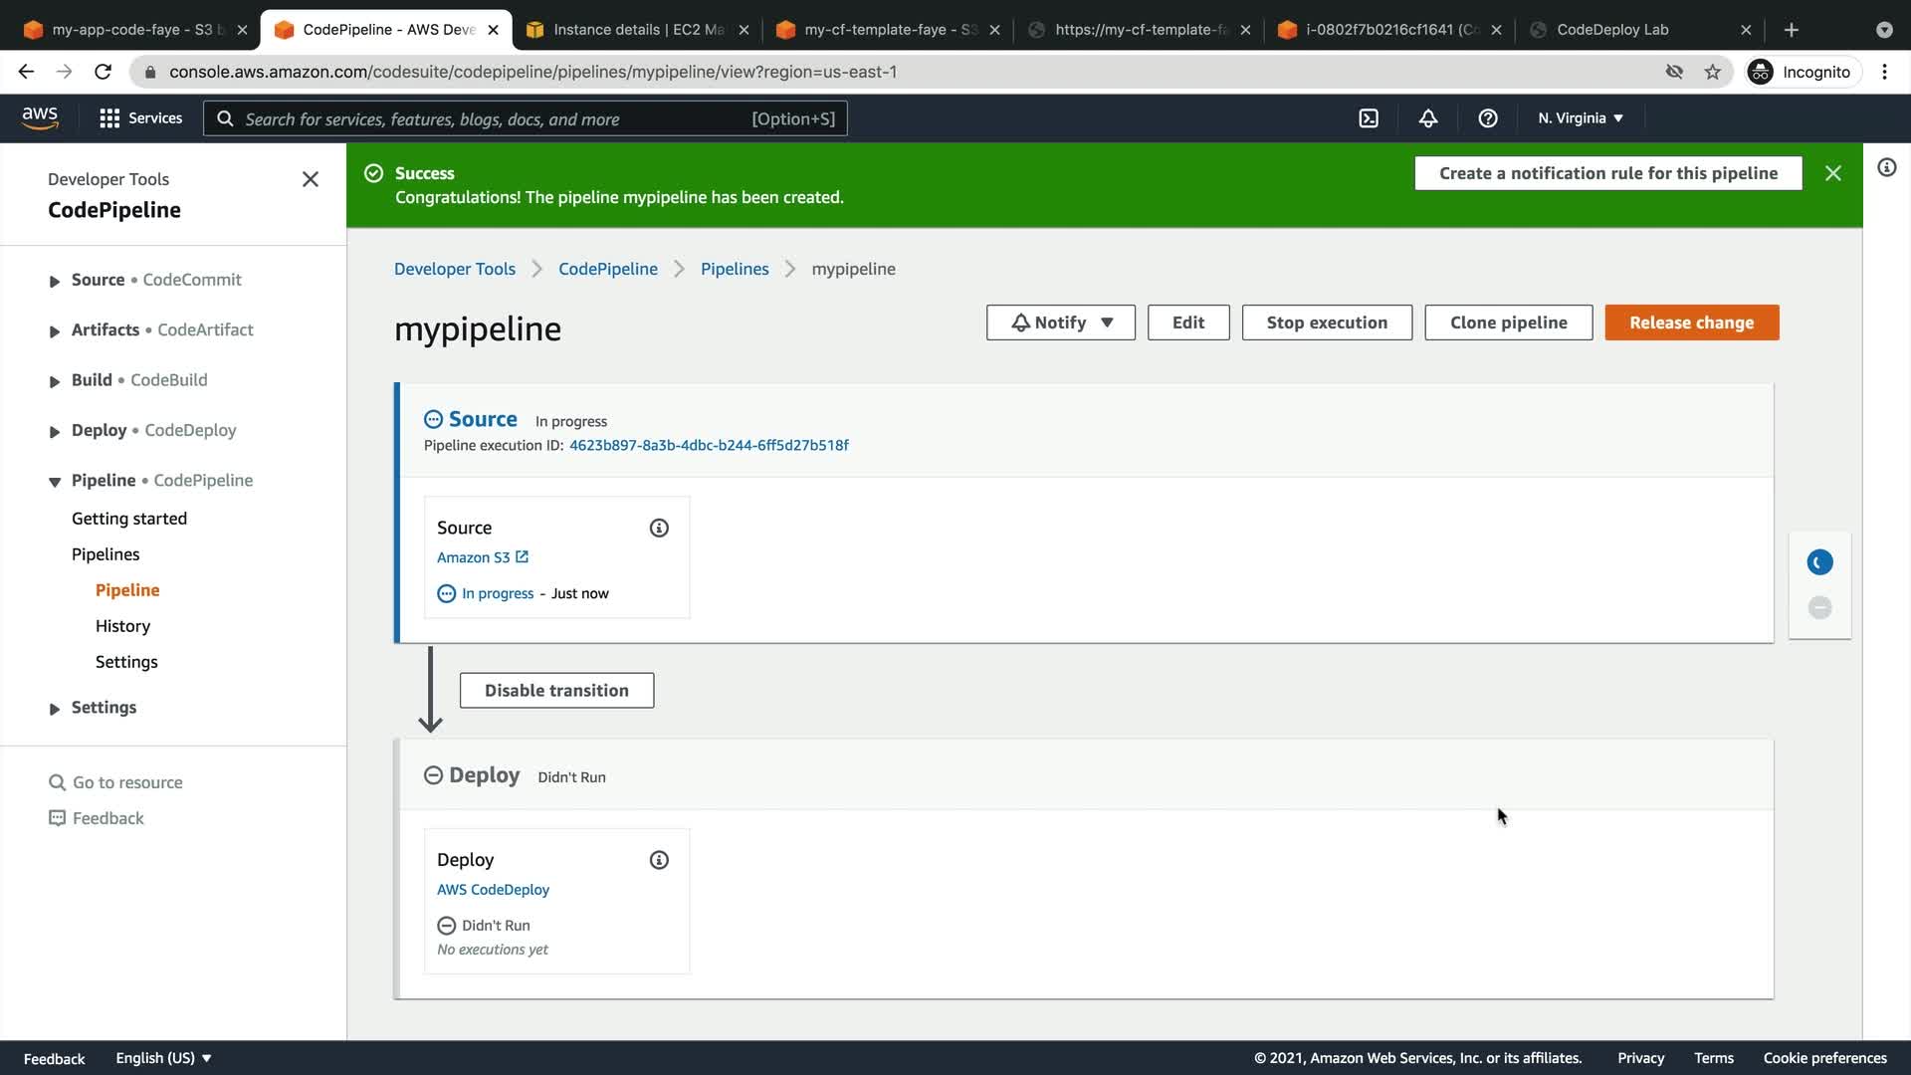Viewport: 1911px width, 1075px height.
Task: Open the info panel icon at right edge
Action: [x=1886, y=167]
